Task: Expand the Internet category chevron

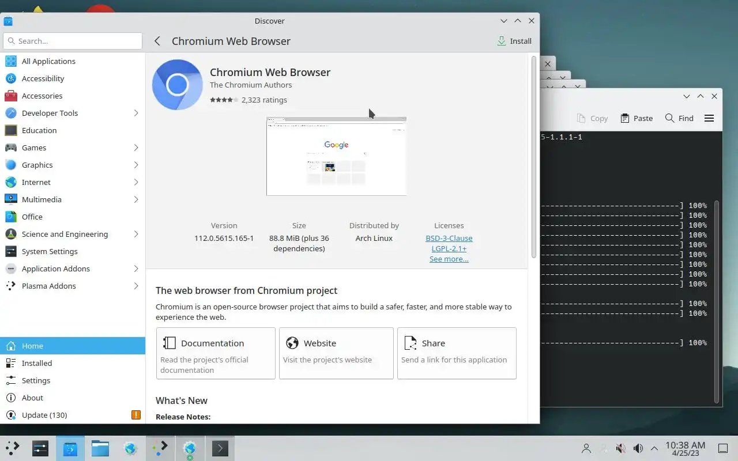Action: pyautogui.click(x=136, y=182)
